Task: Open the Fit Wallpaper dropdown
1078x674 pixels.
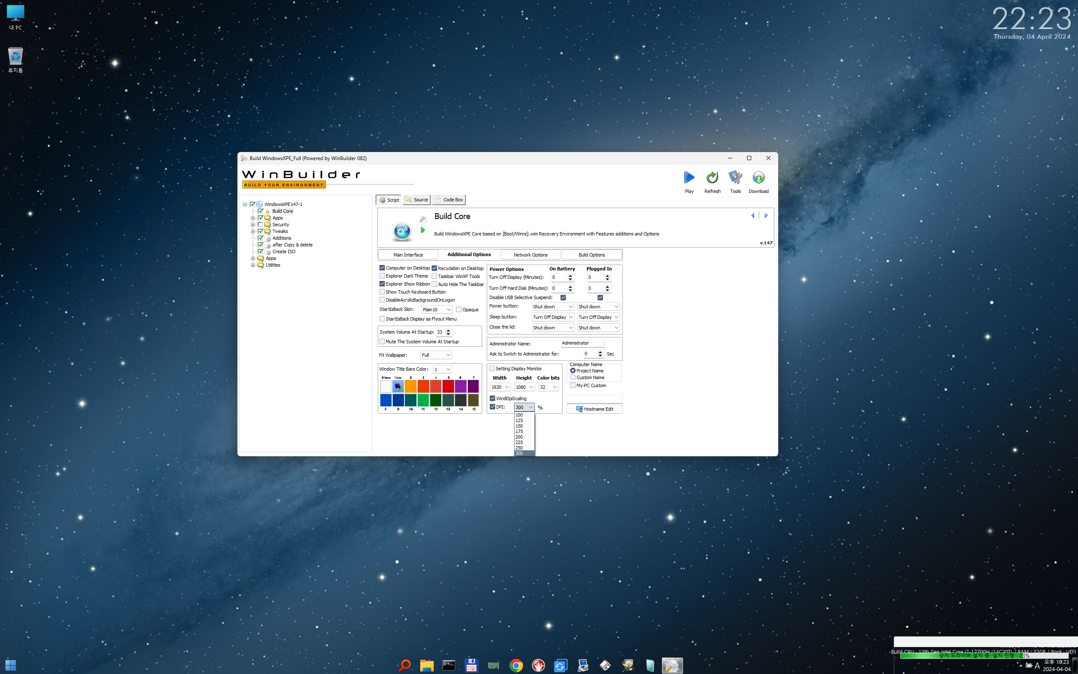Action: click(x=437, y=355)
